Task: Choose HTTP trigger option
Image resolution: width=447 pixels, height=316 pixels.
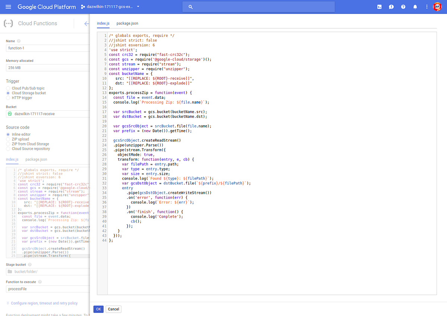Action: pyautogui.click(x=9, y=98)
